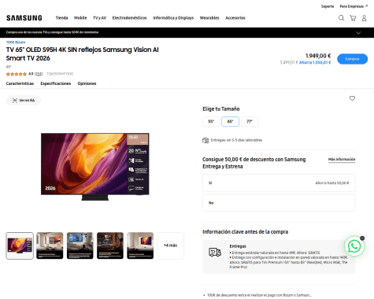Open the Mobile menu
This screenshot has width=374, height=299.
(80, 18)
